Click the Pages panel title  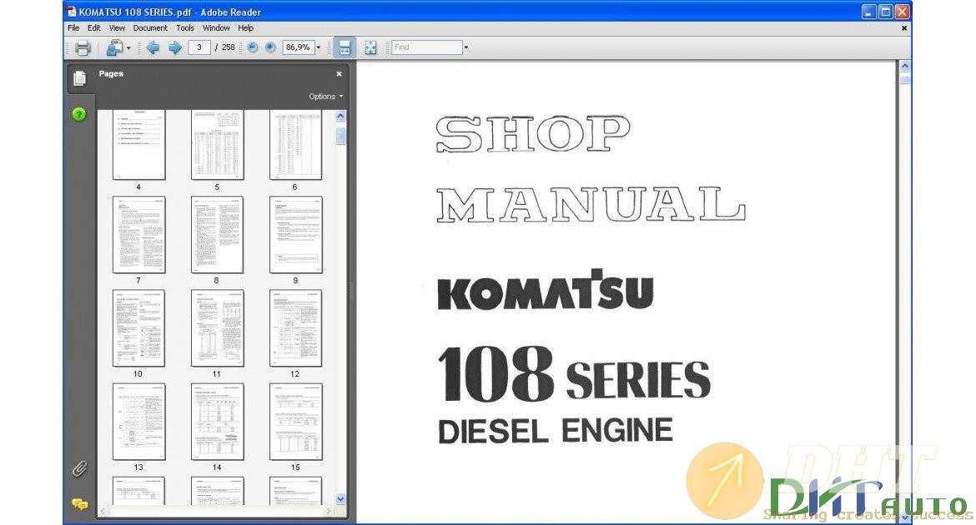tap(111, 73)
